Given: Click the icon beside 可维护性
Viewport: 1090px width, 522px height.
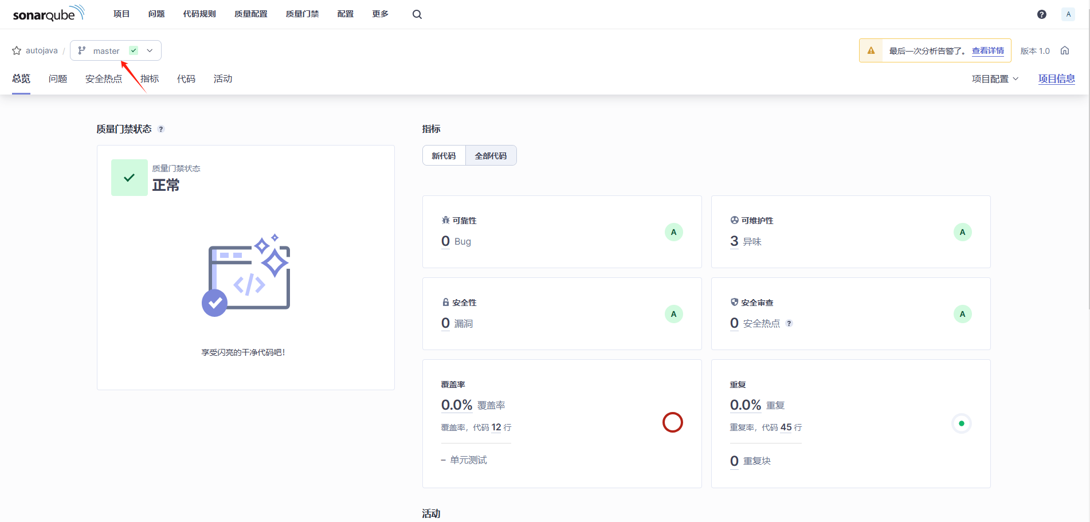Looking at the screenshot, I should point(735,220).
